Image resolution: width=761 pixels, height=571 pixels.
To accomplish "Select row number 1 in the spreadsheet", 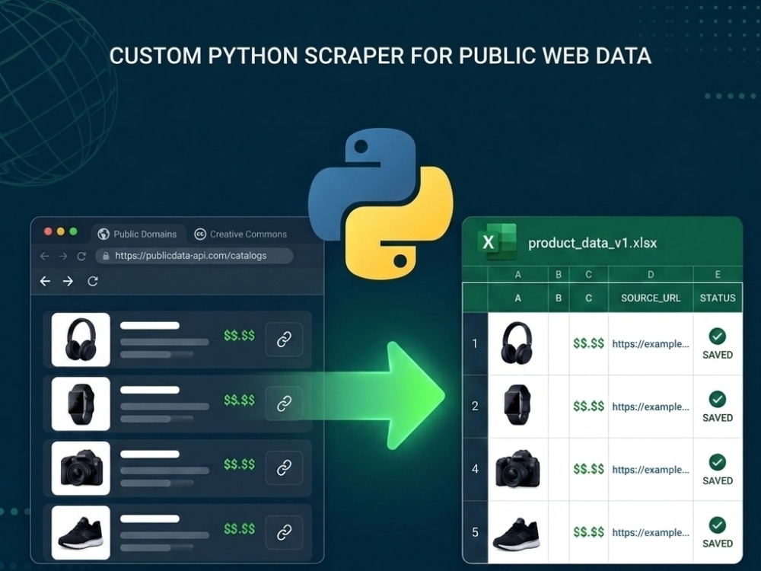I will (x=475, y=344).
